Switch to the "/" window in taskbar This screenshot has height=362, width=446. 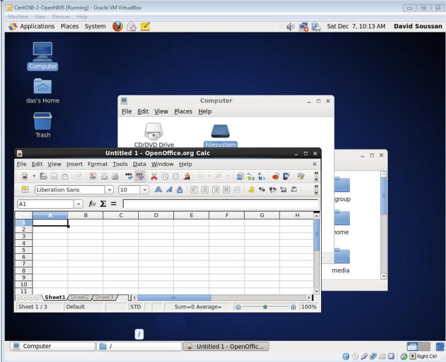[x=139, y=346]
